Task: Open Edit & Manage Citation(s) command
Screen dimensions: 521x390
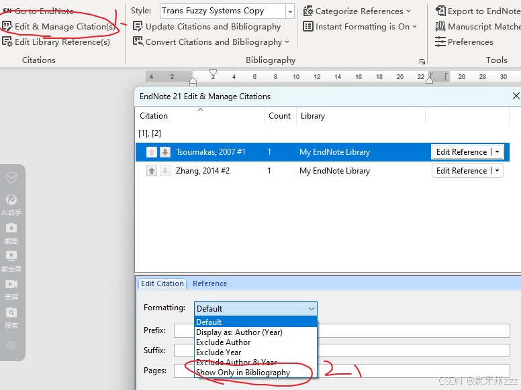Action: click(x=59, y=26)
